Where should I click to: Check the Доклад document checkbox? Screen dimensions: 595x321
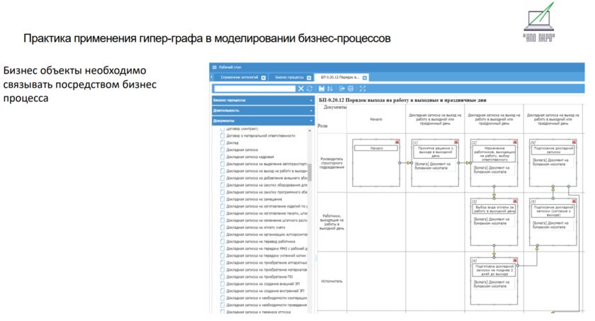tap(222, 142)
